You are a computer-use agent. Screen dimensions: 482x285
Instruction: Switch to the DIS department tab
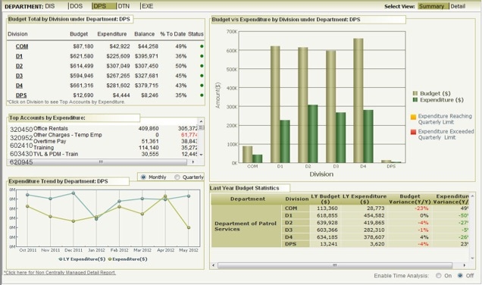pyautogui.click(x=50, y=6)
